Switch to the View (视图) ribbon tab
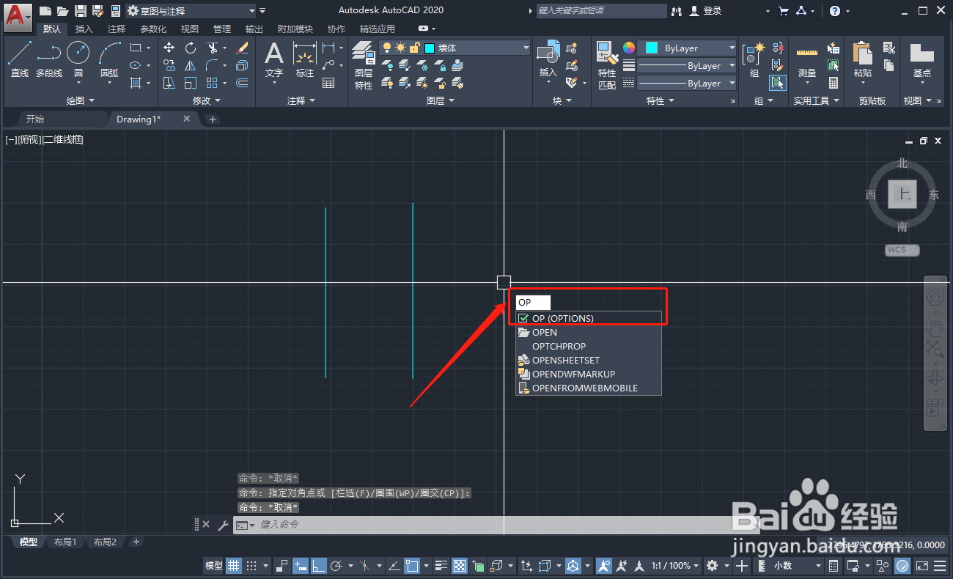 point(190,29)
